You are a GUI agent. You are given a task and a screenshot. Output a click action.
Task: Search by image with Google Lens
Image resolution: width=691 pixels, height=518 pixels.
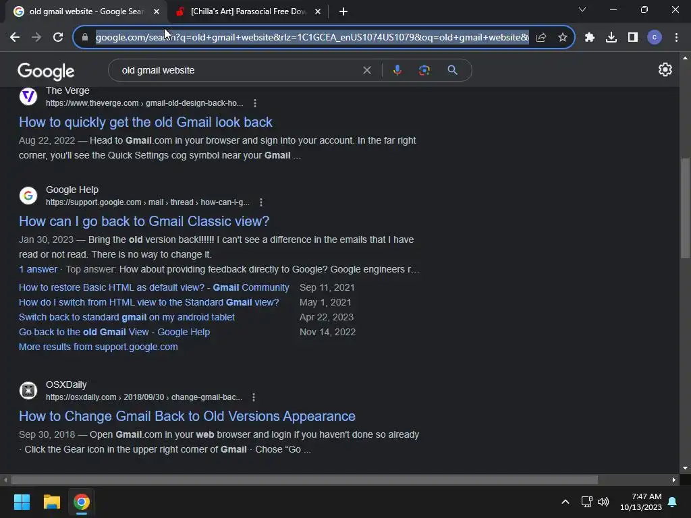click(424, 70)
